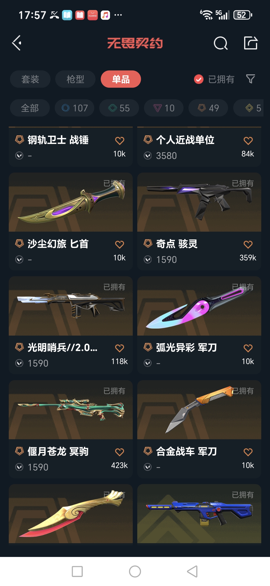Filter by blue tier showing 107

point(74,108)
